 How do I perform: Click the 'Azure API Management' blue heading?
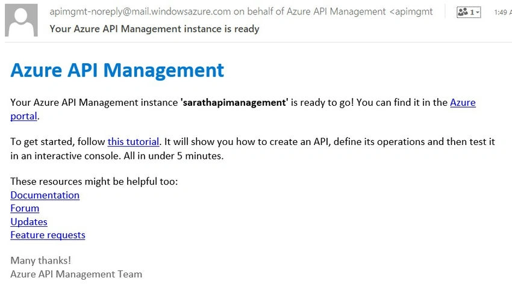pos(117,70)
